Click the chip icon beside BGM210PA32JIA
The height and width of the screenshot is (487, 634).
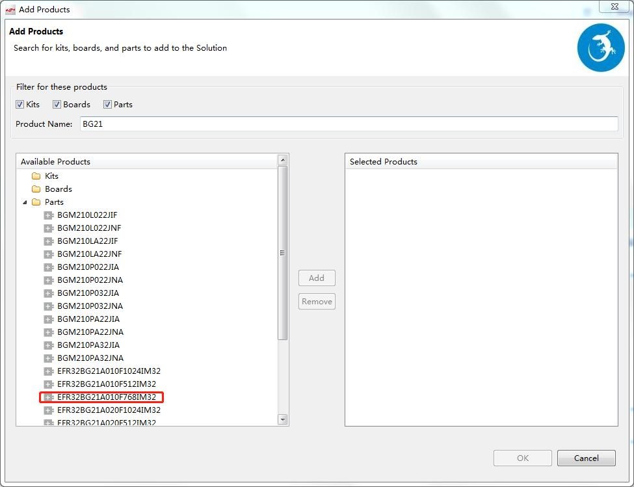click(x=49, y=345)
